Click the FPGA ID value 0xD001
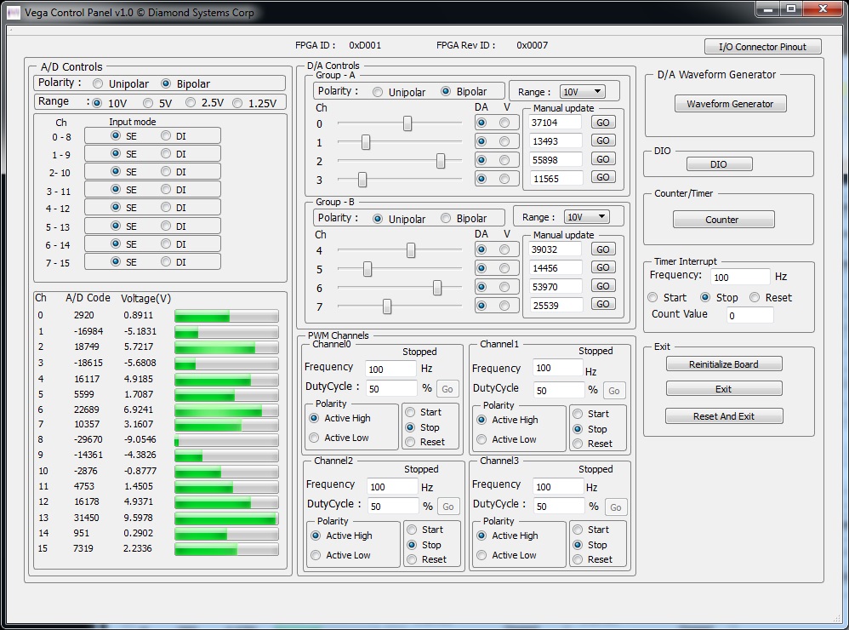849x630 pixels. 365,45
